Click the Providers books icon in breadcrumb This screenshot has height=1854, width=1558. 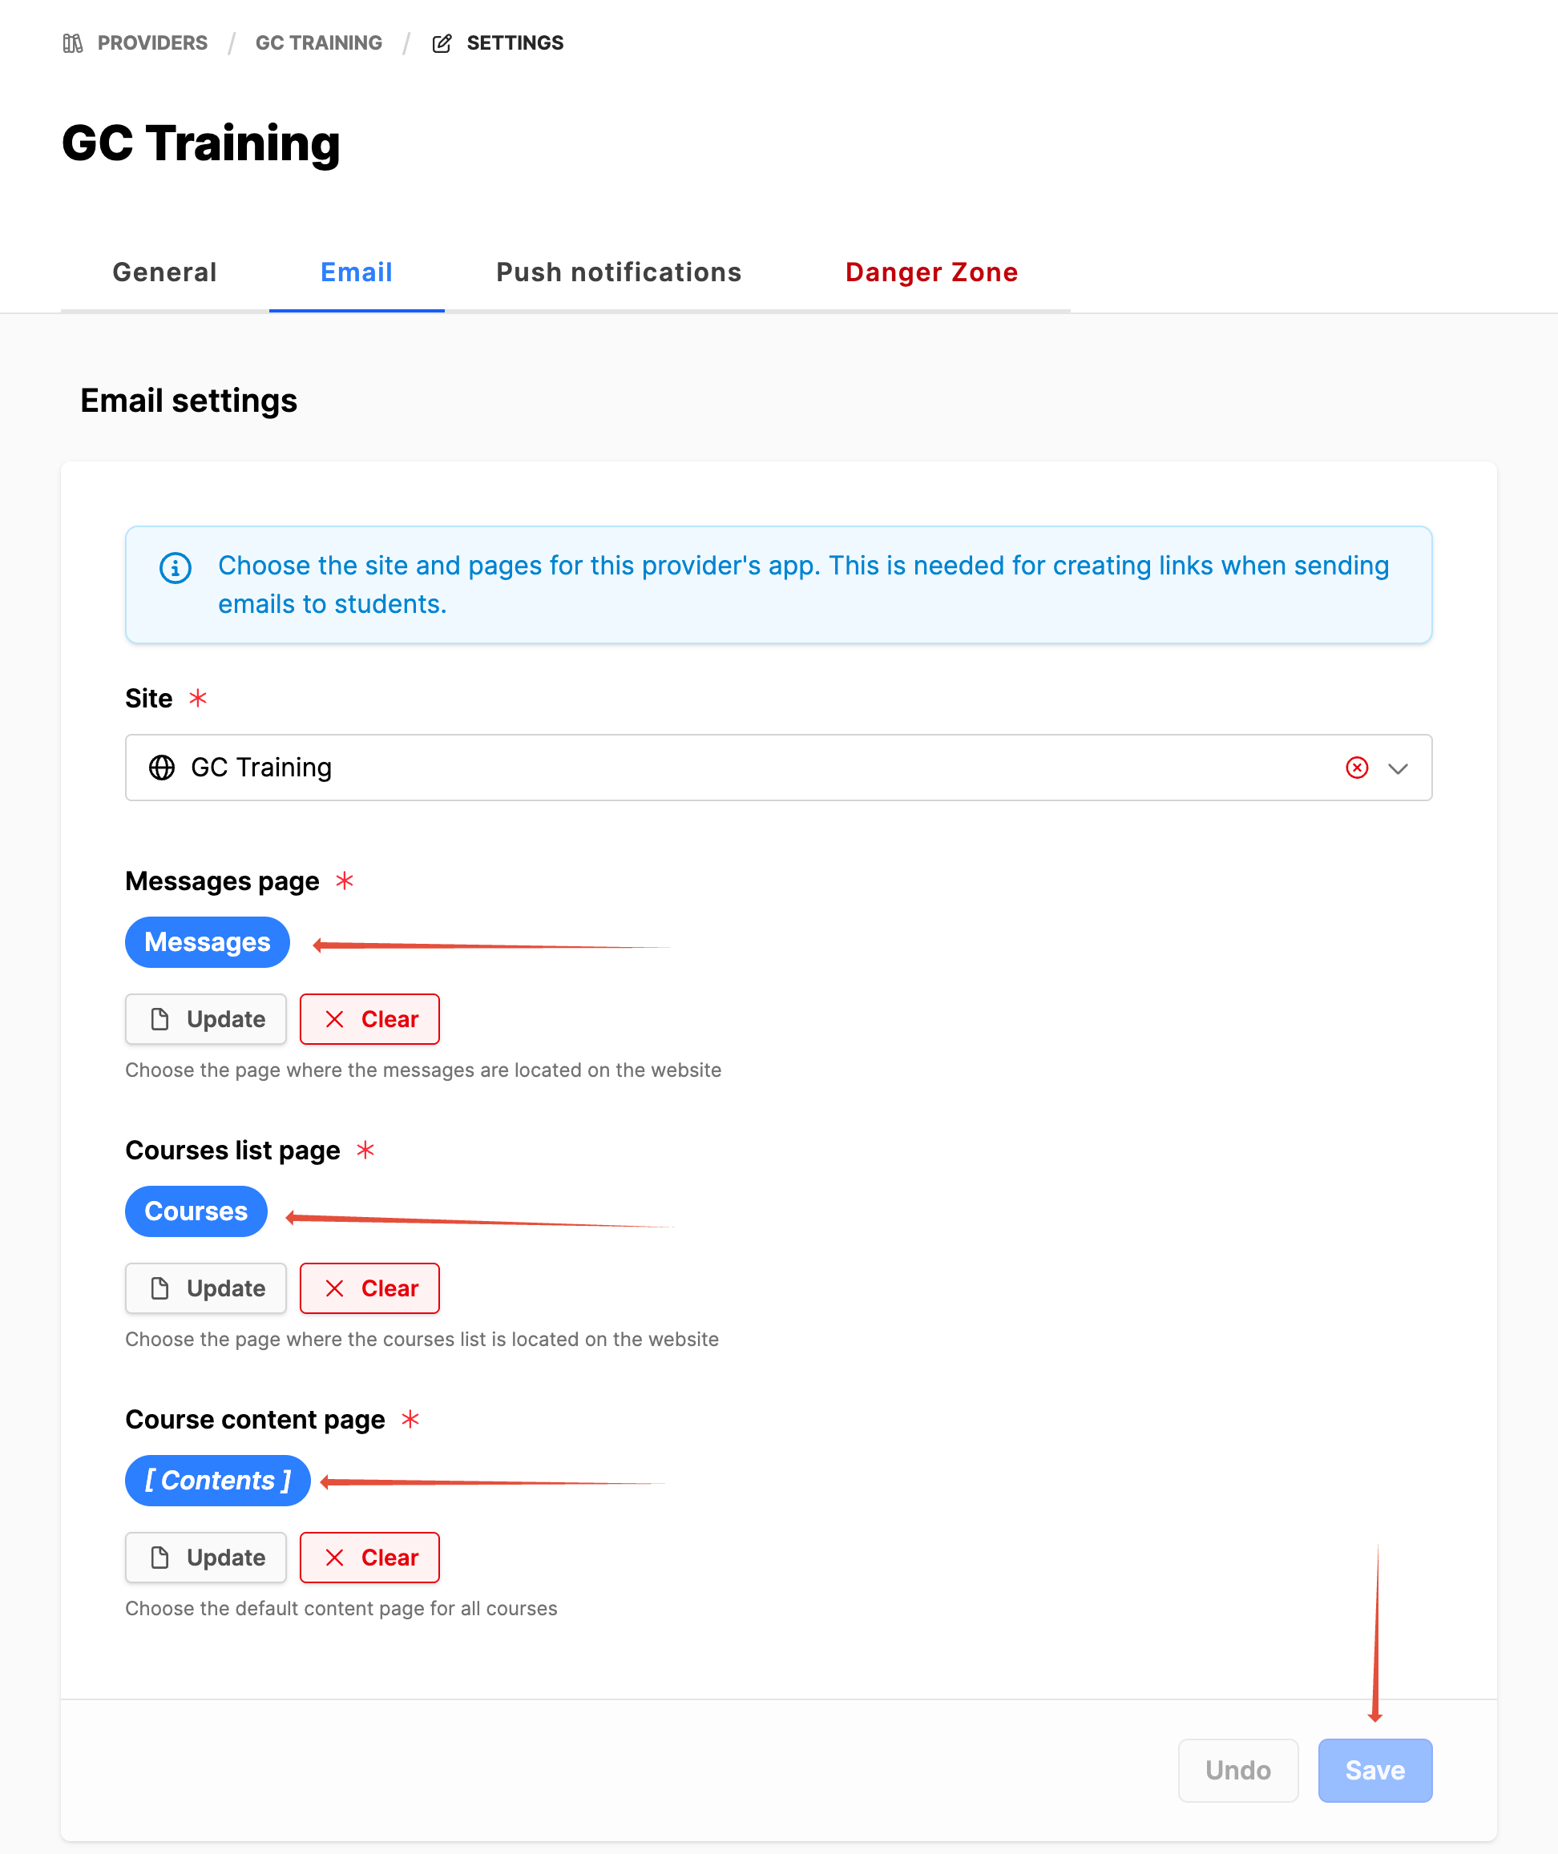click(72, 43)
